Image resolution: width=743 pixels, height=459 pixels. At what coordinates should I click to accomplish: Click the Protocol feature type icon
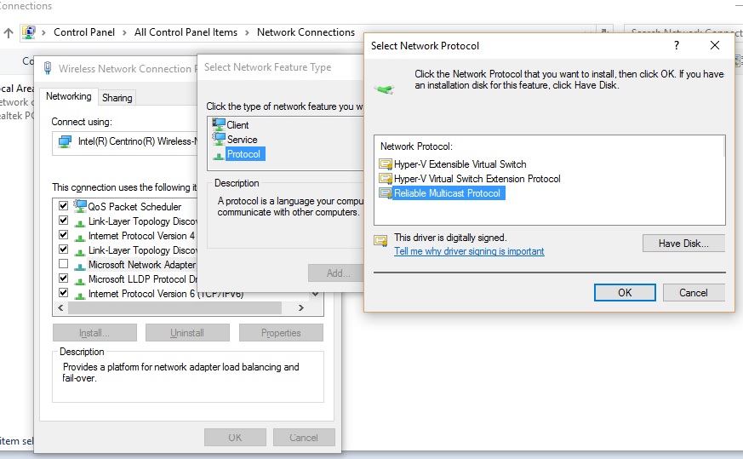[x=219, y=155]
